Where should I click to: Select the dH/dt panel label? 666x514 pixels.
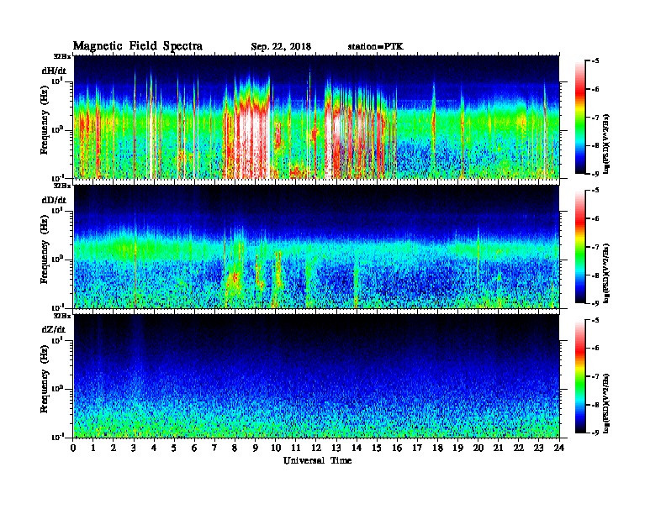coord(54,71)
